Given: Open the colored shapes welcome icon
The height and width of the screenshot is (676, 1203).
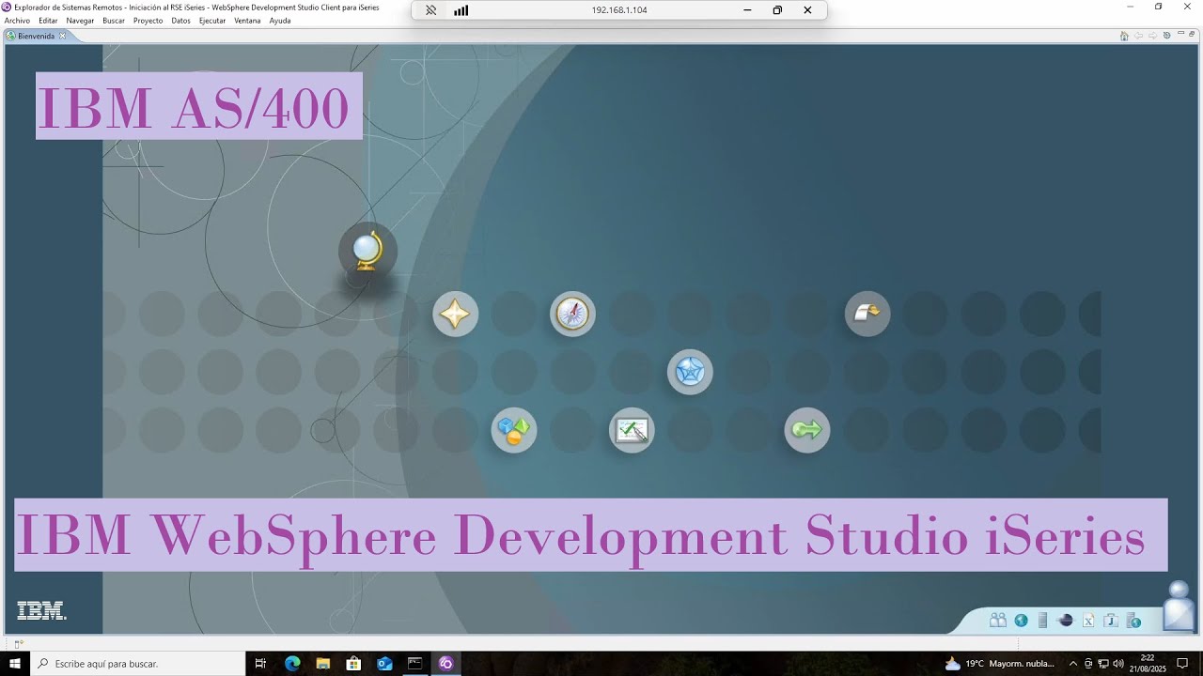Looking at the screenshot, I should point(514,431).
